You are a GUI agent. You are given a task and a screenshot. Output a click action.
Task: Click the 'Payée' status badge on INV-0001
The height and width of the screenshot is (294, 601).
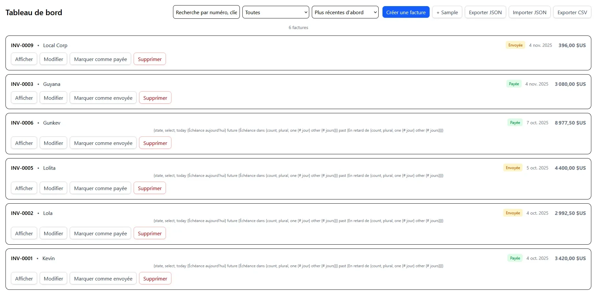515,258
